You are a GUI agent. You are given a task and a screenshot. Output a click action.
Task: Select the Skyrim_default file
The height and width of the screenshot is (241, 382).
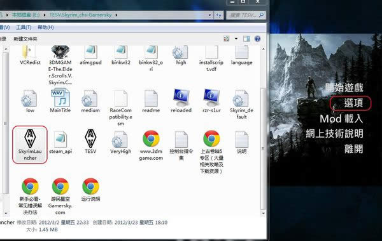[x=242, y=105]
